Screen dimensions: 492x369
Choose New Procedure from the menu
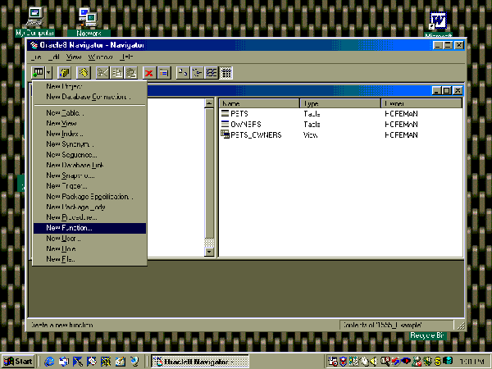pyautogui.click(x=89, y=217)
